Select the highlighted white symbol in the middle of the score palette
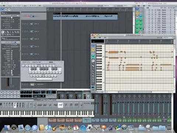The height and width of the screenshot is (133, 177). tap(60, 105)
